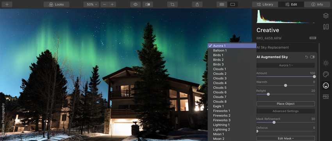The height and width of the screenshot is (141, 332).
Task: Open the Layers panel icon
Action: (326, 16)
